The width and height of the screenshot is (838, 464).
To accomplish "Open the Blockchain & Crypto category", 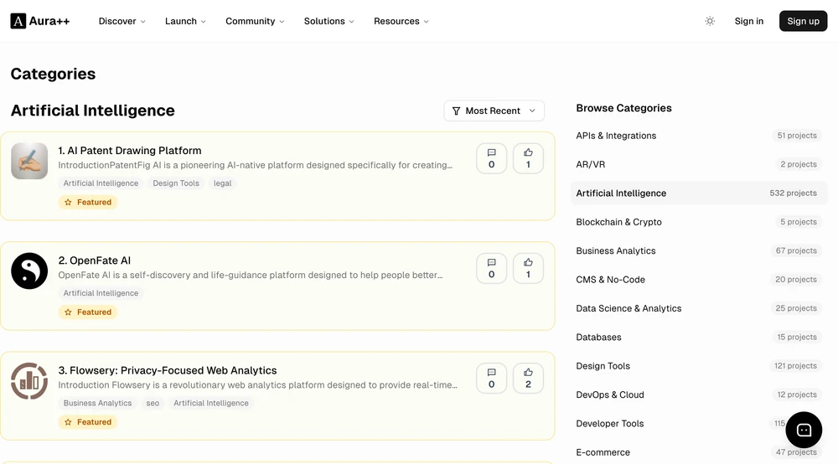I will point(699,222).
